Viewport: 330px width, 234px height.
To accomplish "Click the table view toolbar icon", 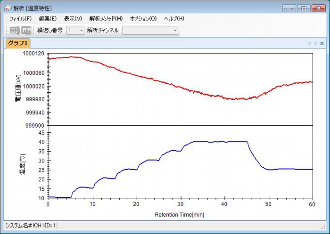I will pyautogui.click(x=15, y=31).
